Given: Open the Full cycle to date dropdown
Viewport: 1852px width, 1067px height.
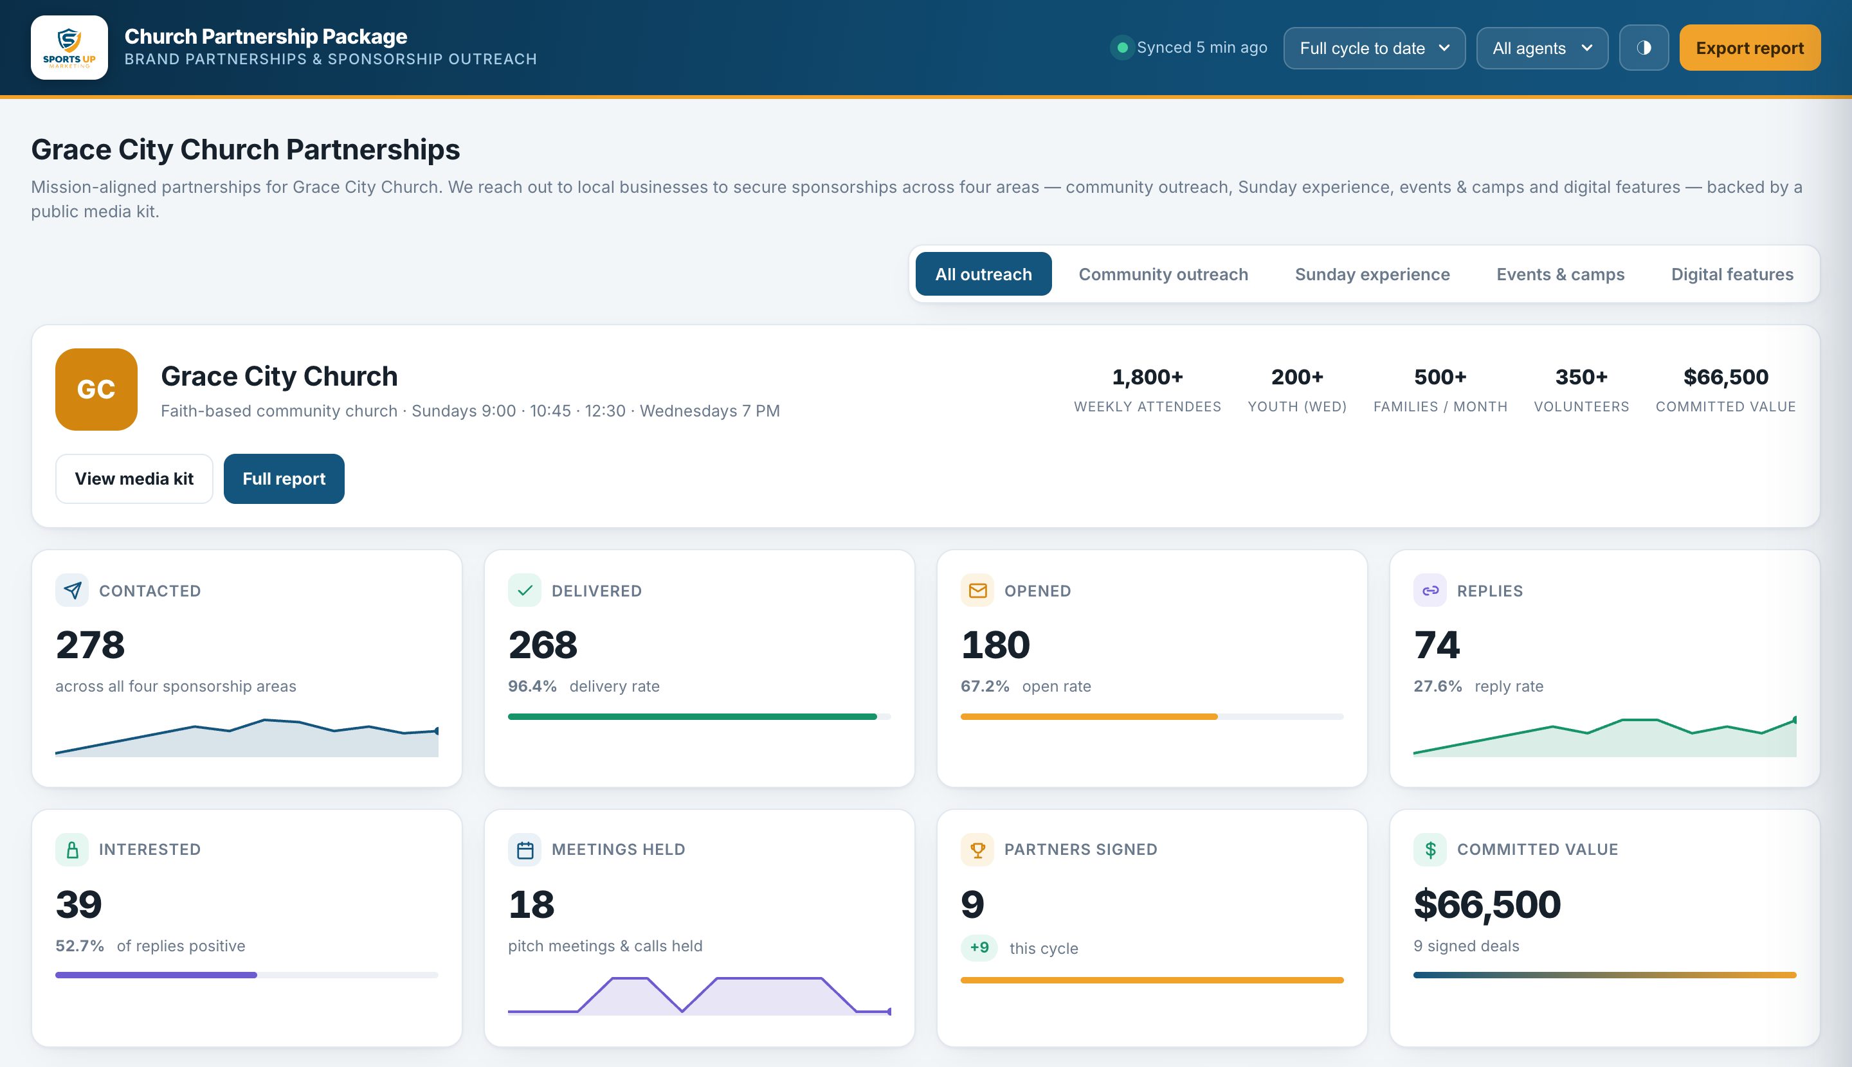Looking at the screenshot, I should [x=1374, y=48].
